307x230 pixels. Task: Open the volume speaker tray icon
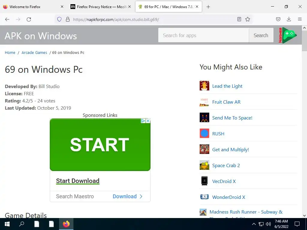tap(268, 224)
